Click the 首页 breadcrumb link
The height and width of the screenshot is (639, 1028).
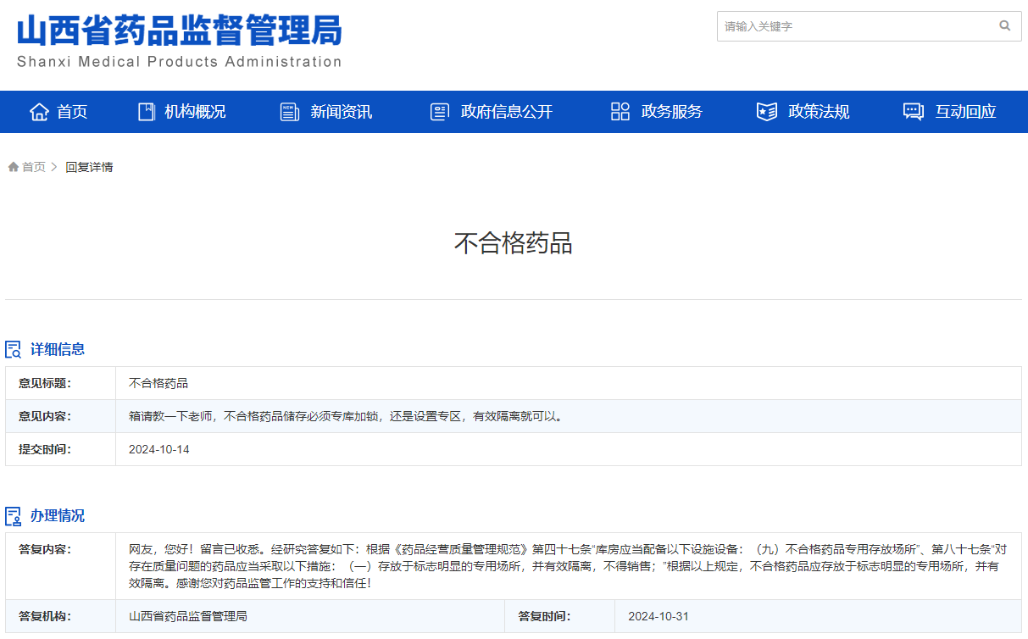pos(34,167)
